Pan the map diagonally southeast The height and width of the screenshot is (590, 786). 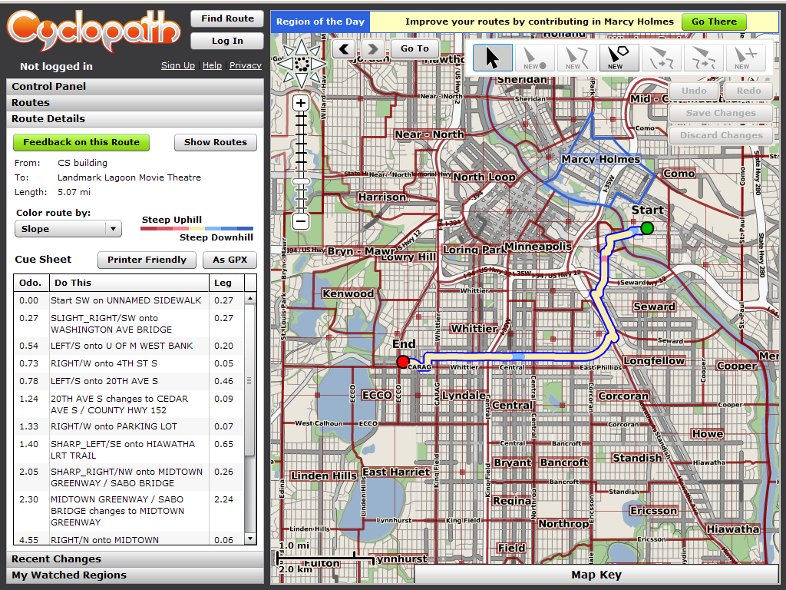pyautogui.click(x=315, y=77)
